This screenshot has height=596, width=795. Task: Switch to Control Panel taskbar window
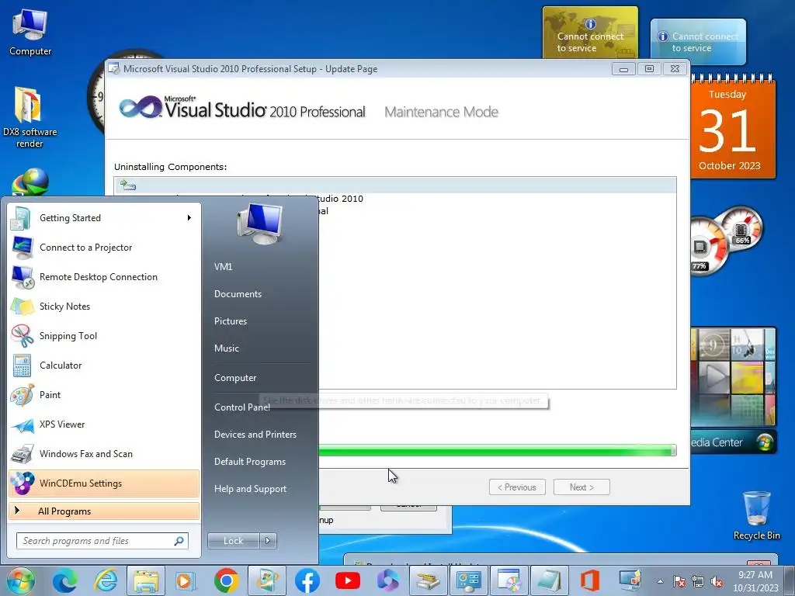[468, 580]
